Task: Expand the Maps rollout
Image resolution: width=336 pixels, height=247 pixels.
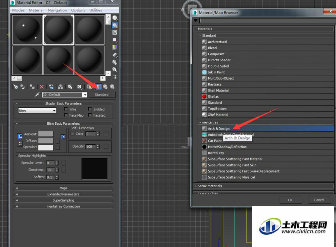Action: click(64, 188)
